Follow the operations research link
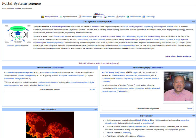The height and width of the screenshot is (138, 196). point(97,39)
